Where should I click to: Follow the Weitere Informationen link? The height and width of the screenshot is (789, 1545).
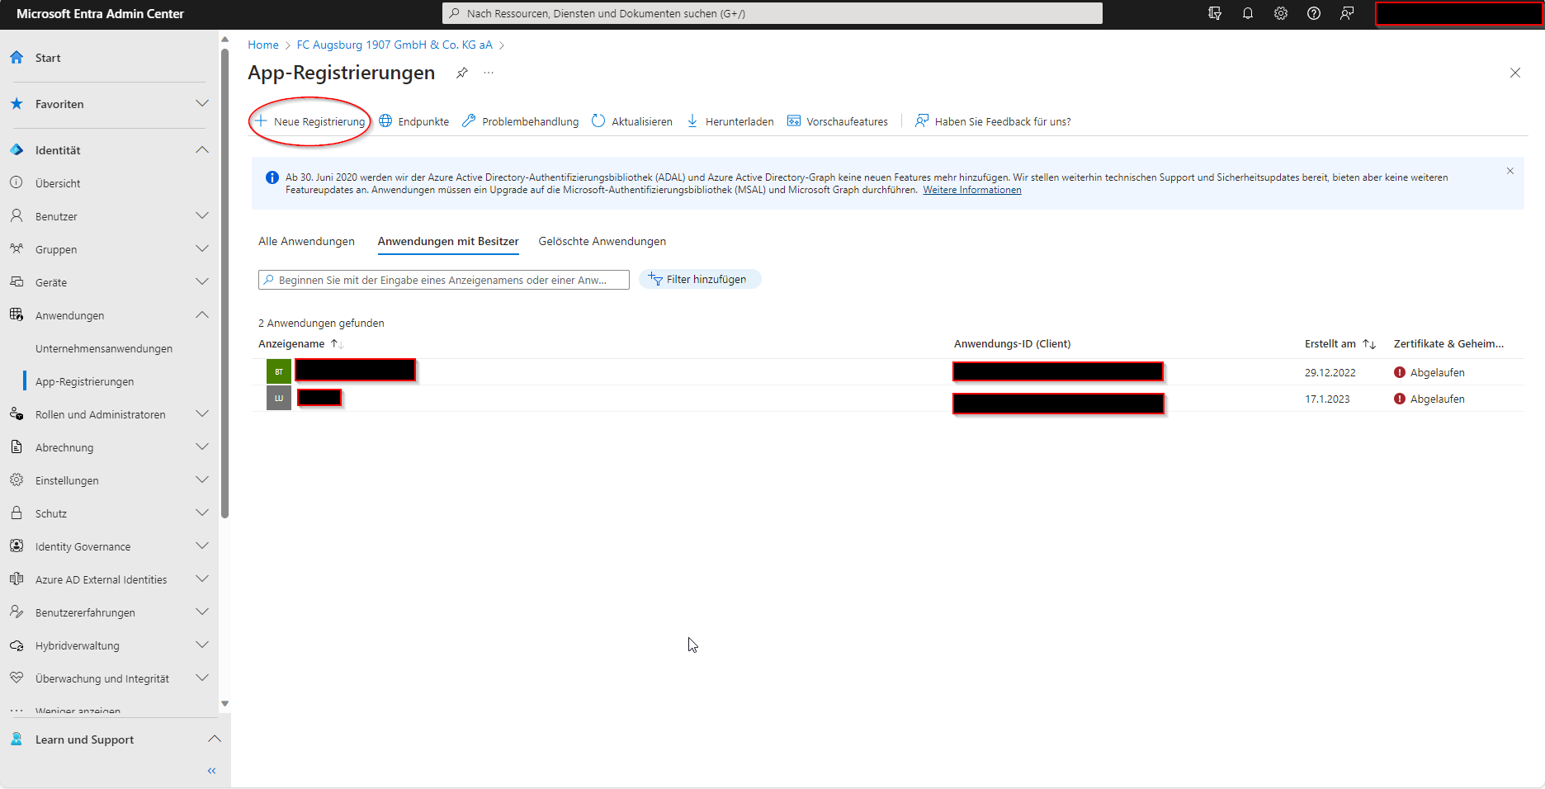pyautogui.click(x=972, y=190)
